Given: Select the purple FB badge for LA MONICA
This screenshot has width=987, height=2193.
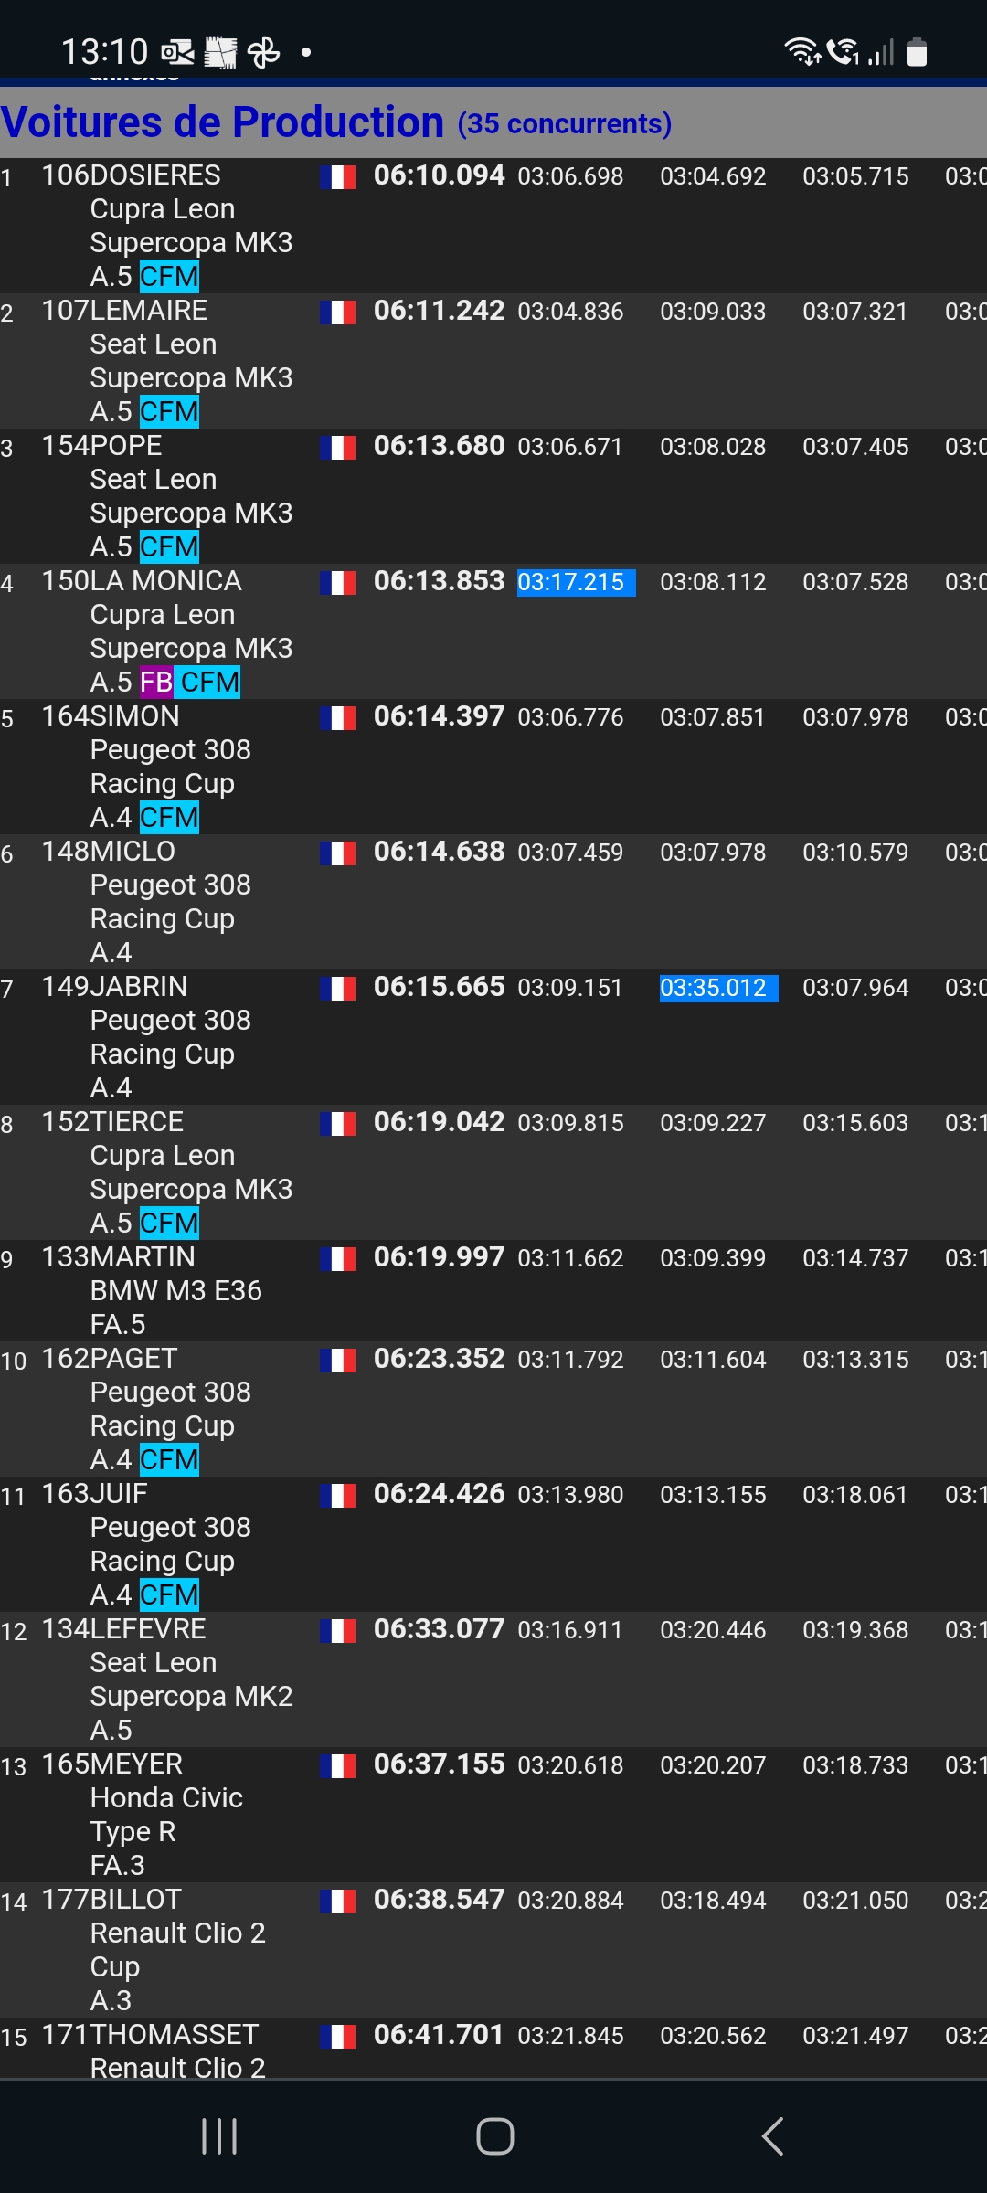Looking at the screenshot, I should [156, 682].
